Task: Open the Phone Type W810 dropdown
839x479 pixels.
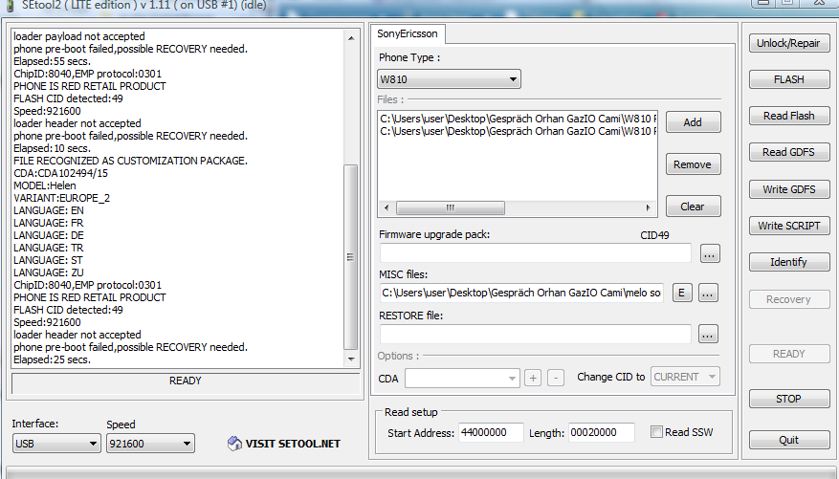Action: (449, 79)
